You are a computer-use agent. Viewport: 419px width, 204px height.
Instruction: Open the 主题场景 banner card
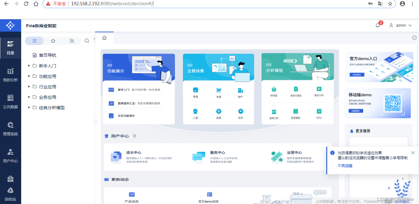[219, 68]
